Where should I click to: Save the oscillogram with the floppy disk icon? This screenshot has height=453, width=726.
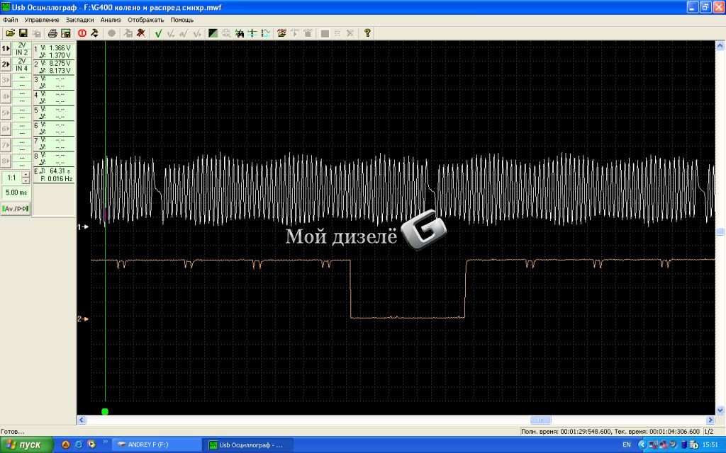[23, 33]
